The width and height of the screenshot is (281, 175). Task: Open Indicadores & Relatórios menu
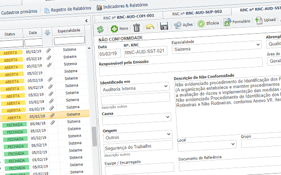click(x=122, y=6)
